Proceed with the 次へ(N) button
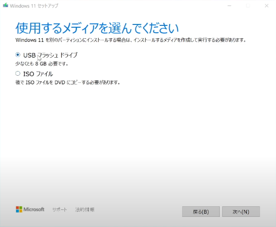The image size is (276, 227). pos(241,211)
